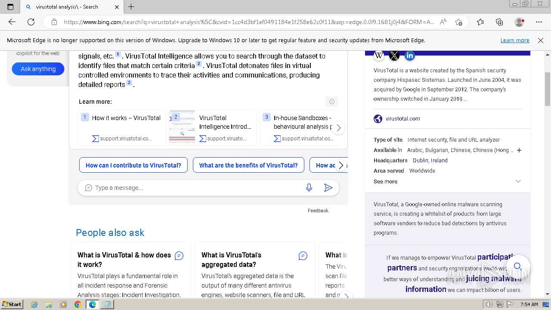Open Settings and more menu
This screenshot has width=551, height=310.
pos(539,22)
